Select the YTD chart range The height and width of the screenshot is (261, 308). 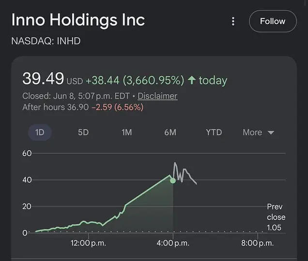[x=214, y=132]
